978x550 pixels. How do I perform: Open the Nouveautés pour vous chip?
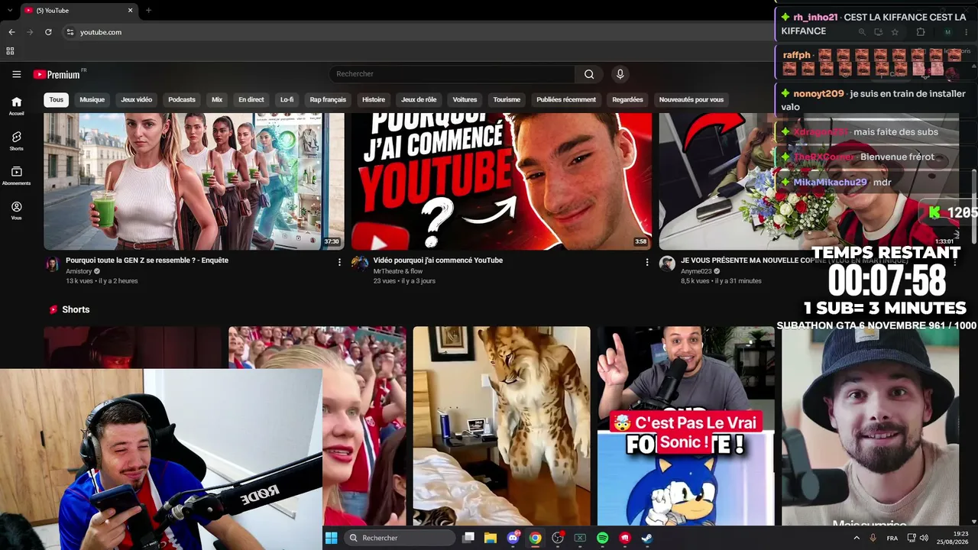[691, 99]
